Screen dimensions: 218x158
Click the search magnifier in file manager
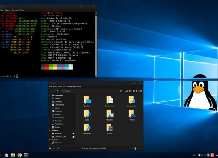point(130,91)
